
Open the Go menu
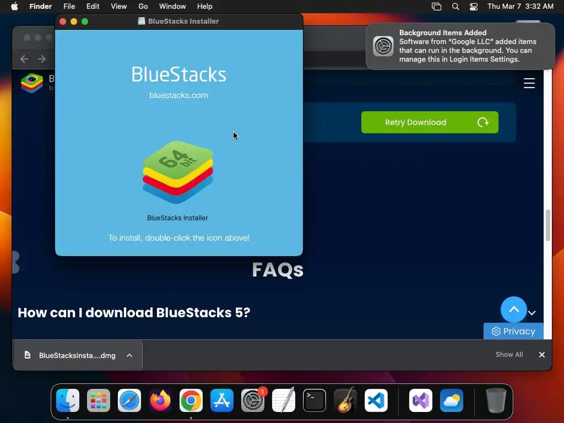tap(143, 7)
